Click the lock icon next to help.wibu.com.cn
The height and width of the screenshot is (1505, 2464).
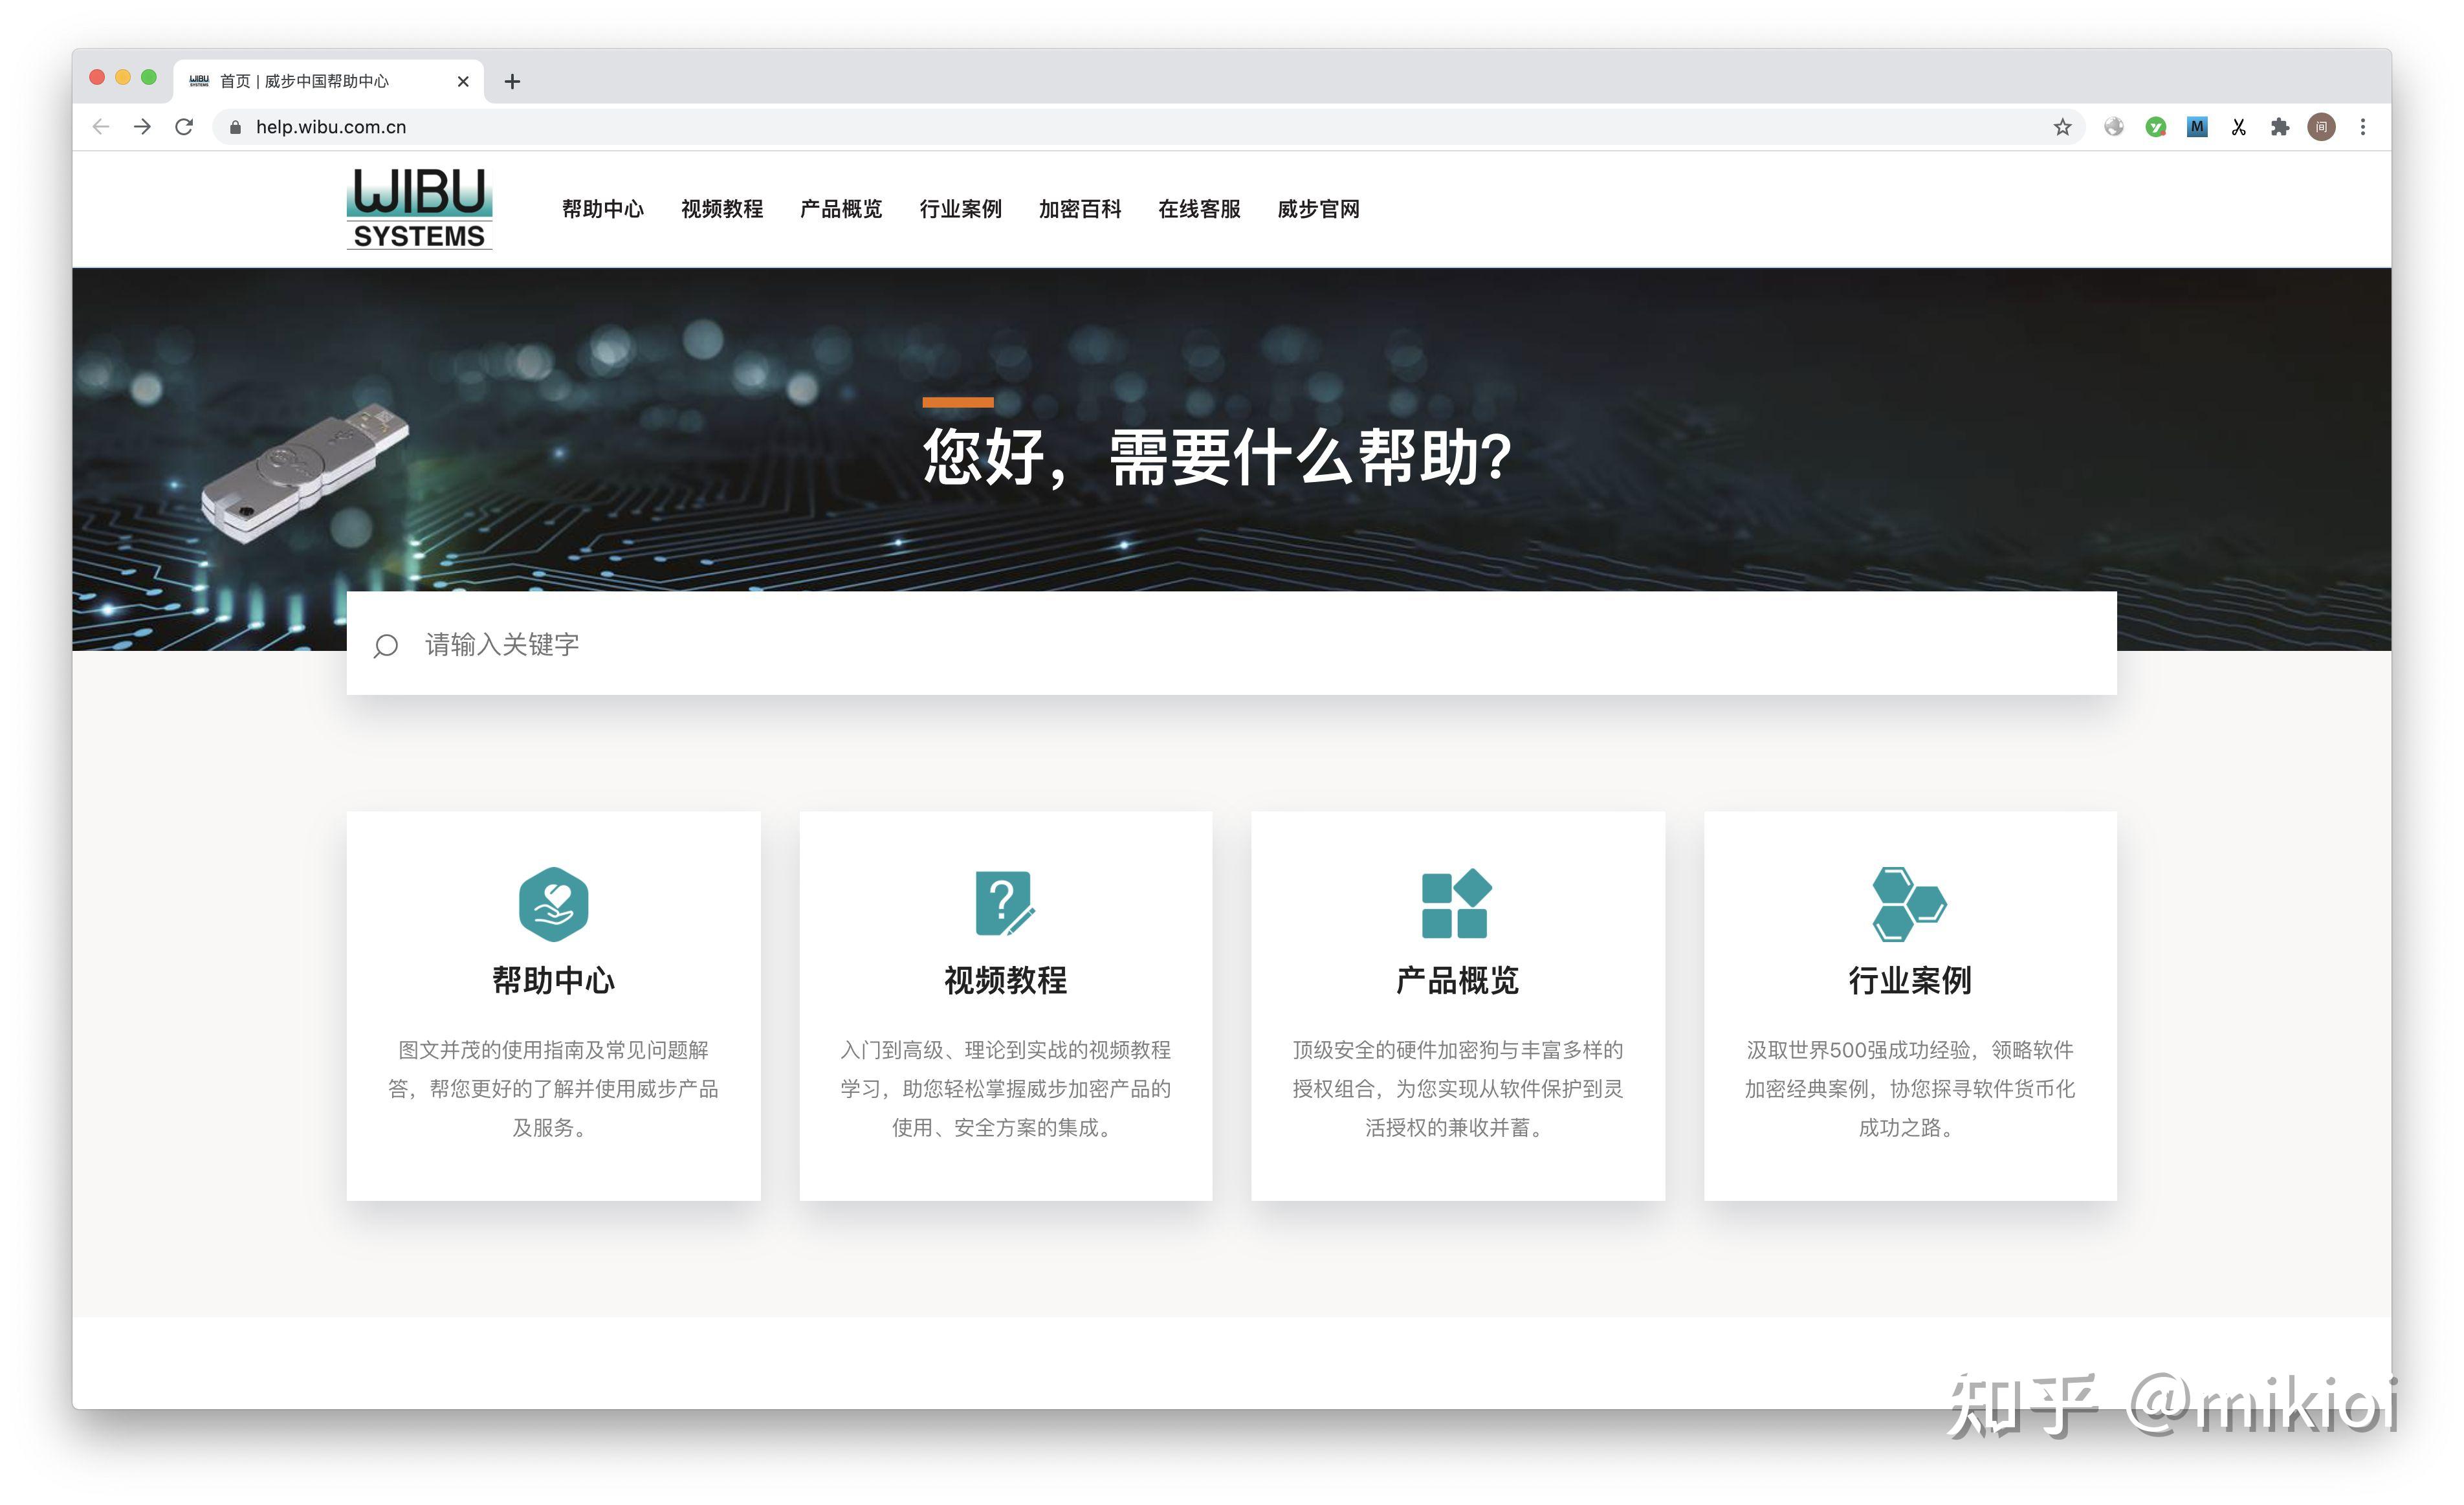[235, 127]
